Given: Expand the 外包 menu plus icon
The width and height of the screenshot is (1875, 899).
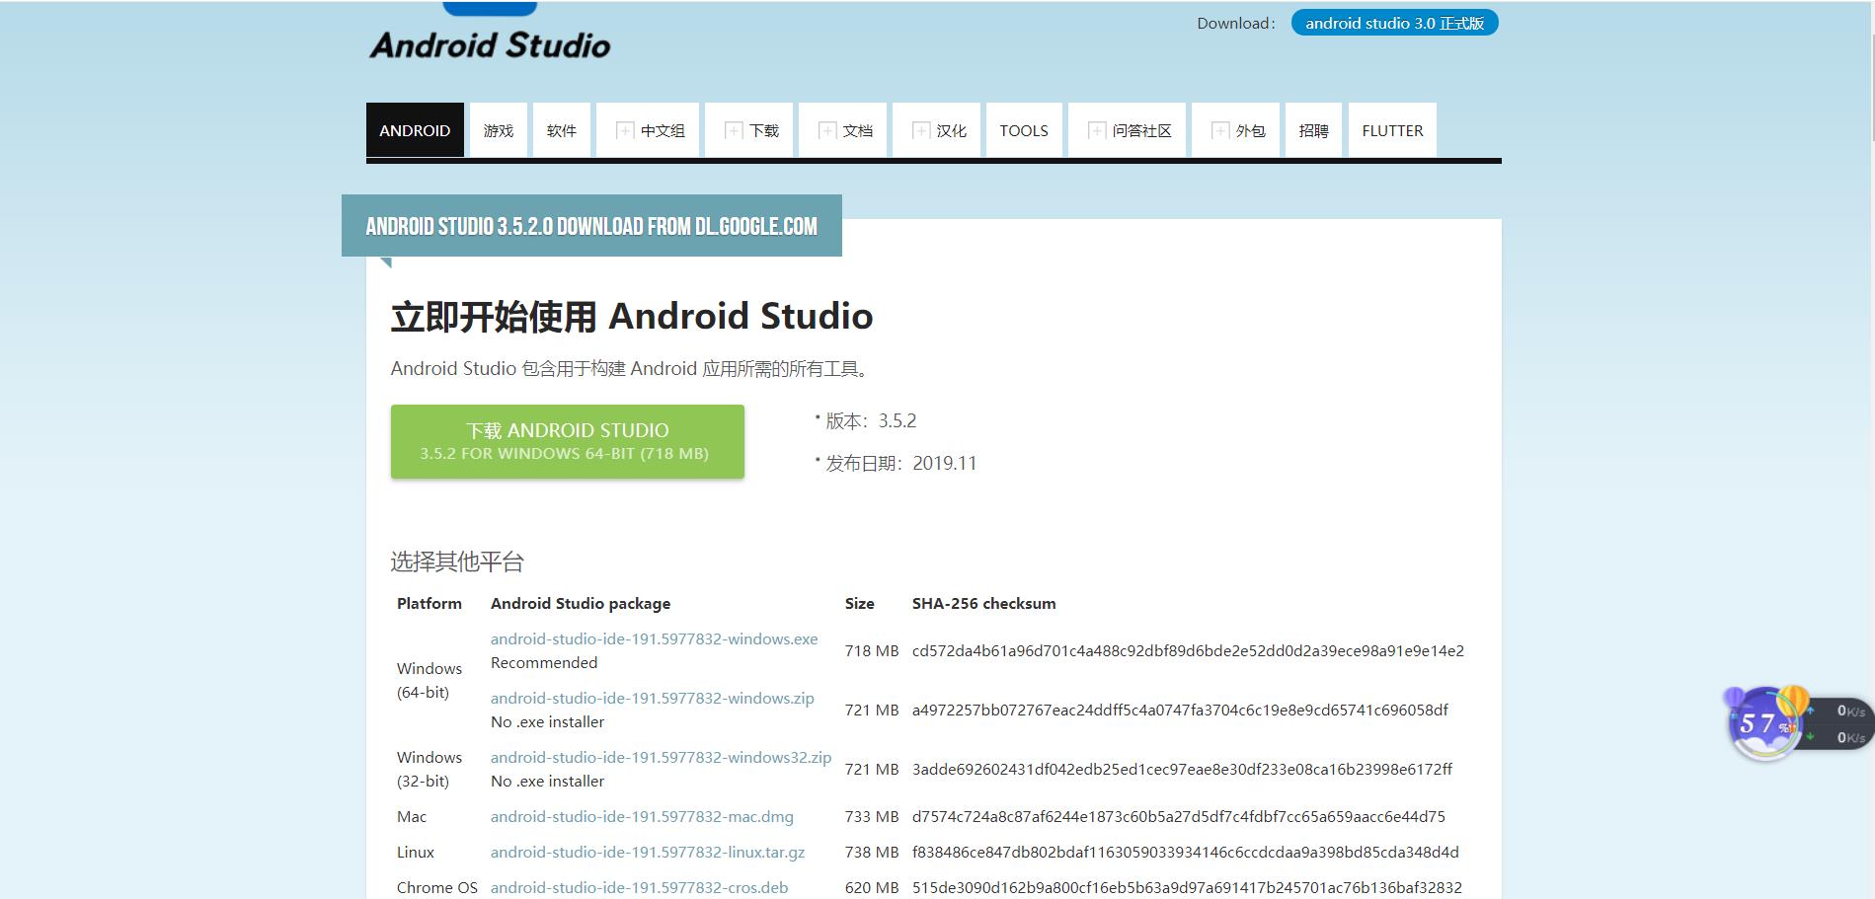Looking at the screenshot, I should pyautogui.click(x=1220, y=130).
